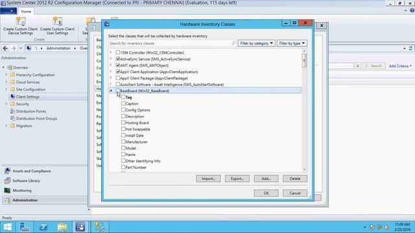The image size is (415, 233).
Task: Open Server Manager from taskbar
Action: pyautogui.click(x=25, y=227)
